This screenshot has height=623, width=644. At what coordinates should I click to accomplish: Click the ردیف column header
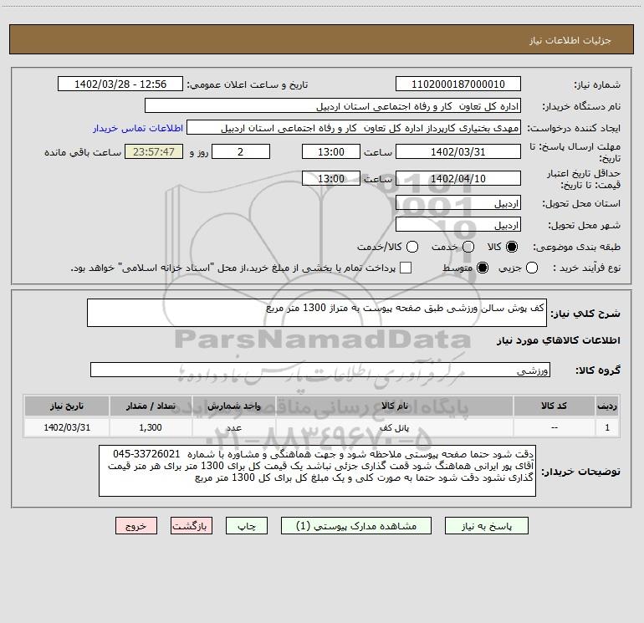[x=607, y=406]
